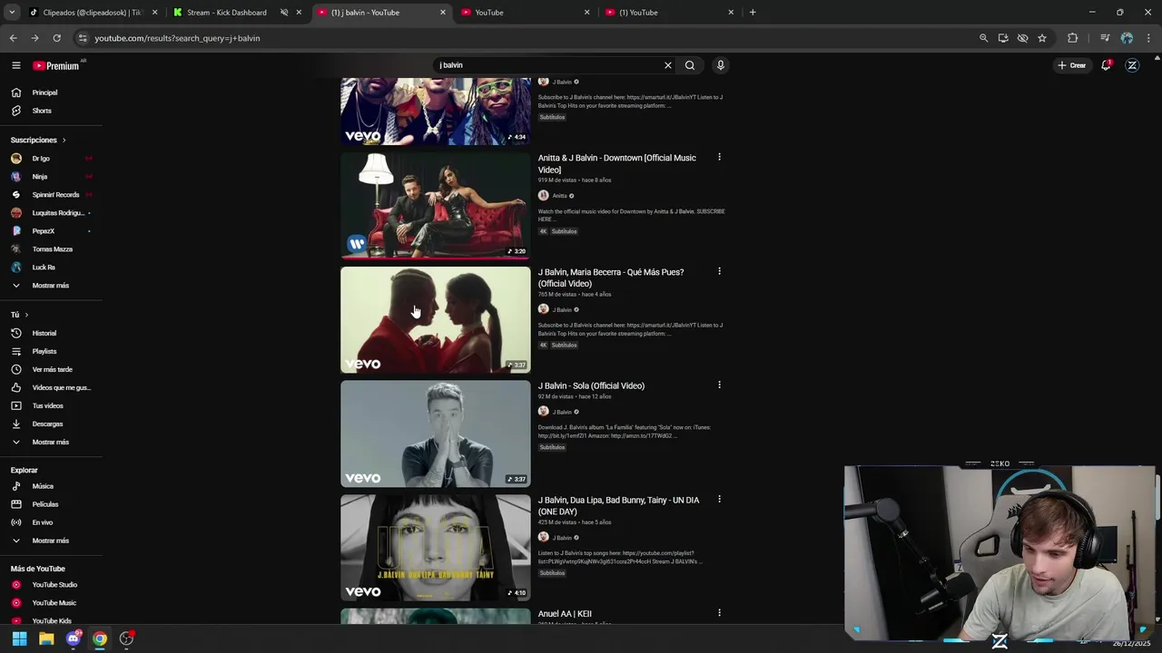Open the account avatar menu
Viewport: 1162px width, 653px height.
pyautogui.click(x=1132, y=65)
